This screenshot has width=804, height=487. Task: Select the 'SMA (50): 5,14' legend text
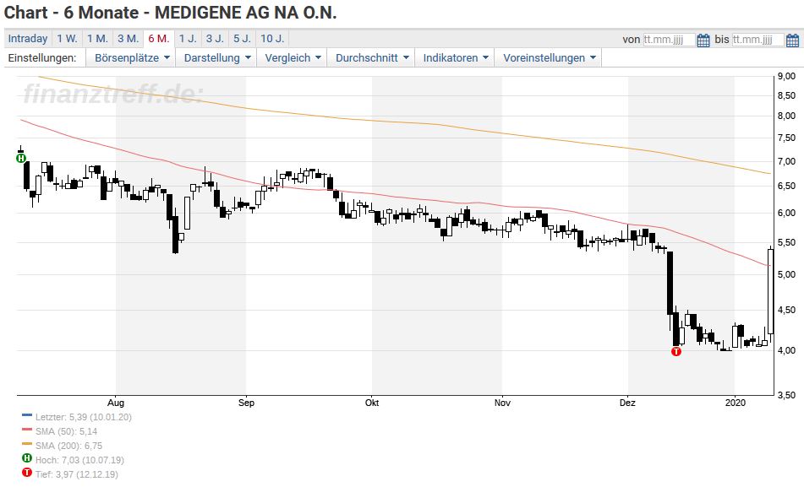(x=66, y=431)
